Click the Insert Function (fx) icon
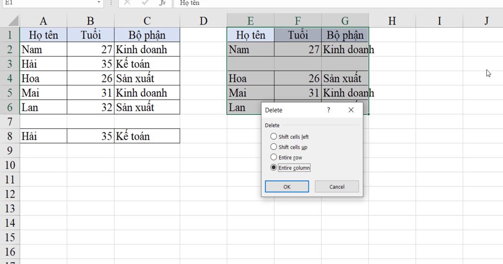The width and height of the screenshot is (503, 264). point(163,3)
